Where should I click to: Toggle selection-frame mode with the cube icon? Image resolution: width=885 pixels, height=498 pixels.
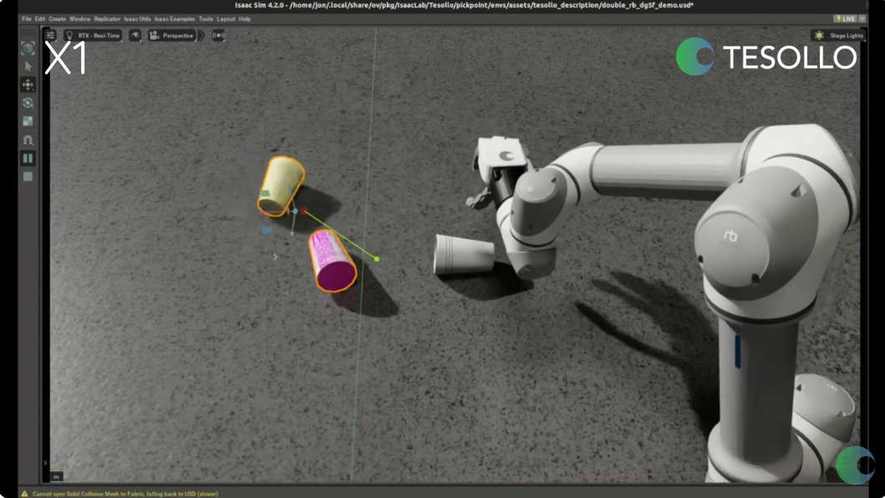pyautogui.click(x=26, y=49)
